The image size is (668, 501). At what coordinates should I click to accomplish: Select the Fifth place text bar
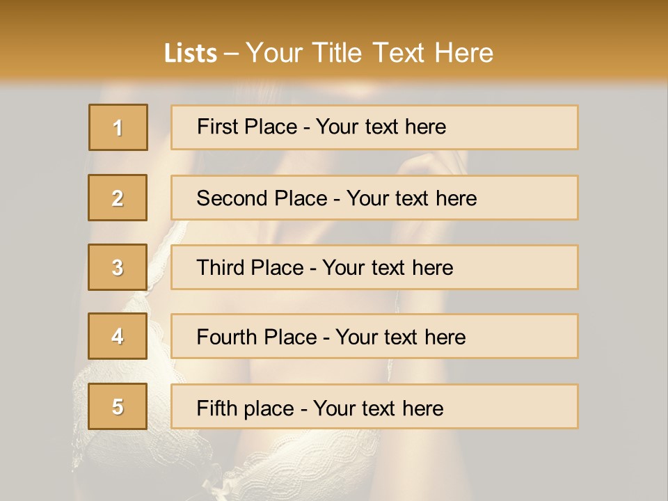(x=374, y=406)
